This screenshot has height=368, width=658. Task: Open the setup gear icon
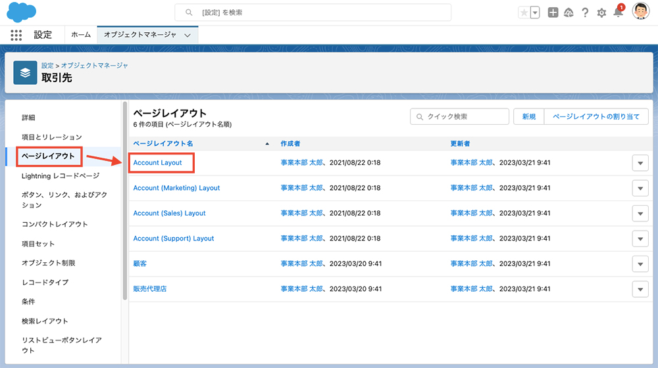tap(601, 13)
